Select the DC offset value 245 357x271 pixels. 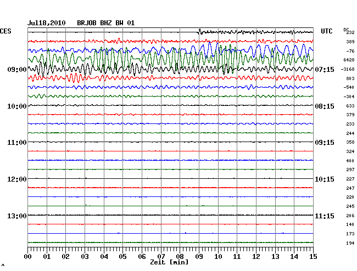coord(350,206)
